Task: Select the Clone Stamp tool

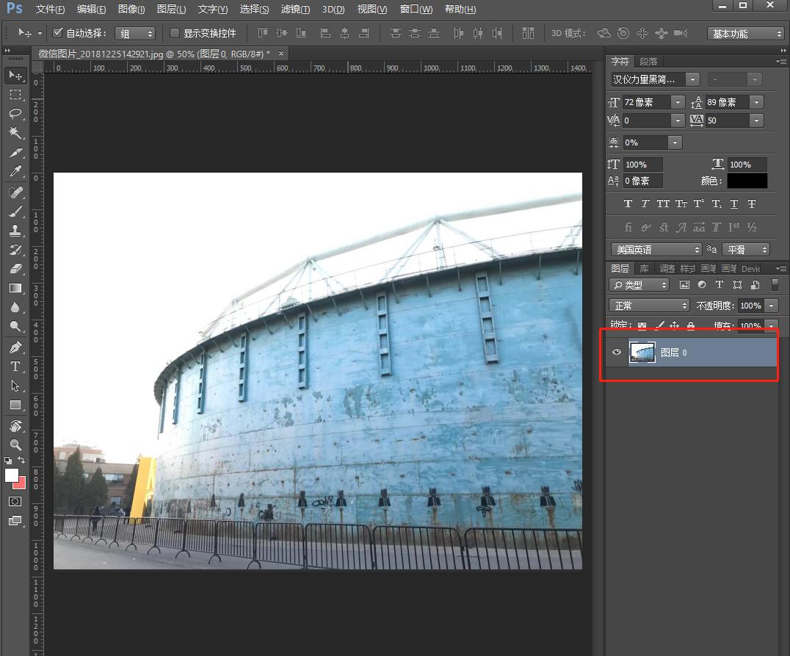Action: point(15,230)
